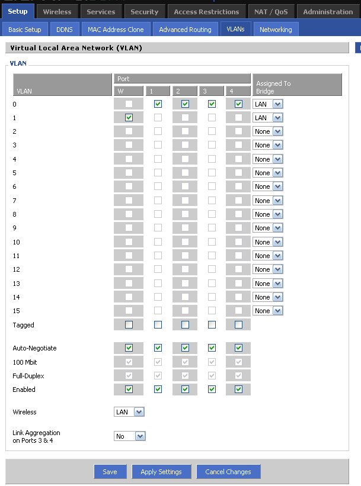Click the Save button
This screenshot has width=361, height=486.
[x=110, y=472]
